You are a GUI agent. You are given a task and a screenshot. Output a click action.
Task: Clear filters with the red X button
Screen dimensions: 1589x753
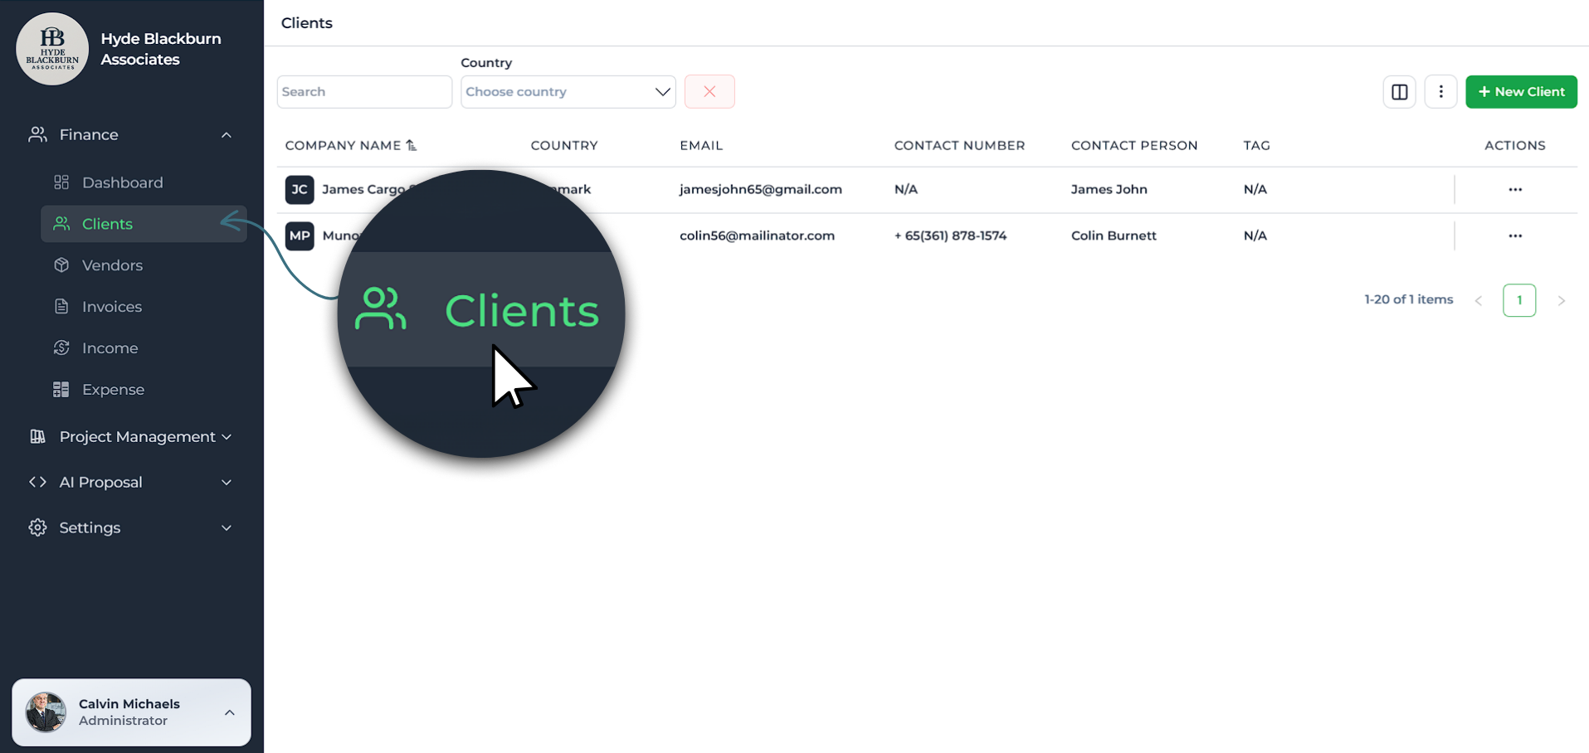pos(709,92)
